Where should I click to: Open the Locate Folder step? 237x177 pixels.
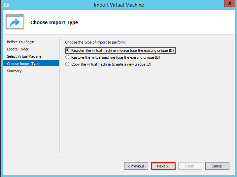[x=18, y=49]
